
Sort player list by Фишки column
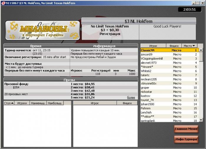tap(174, 46)
